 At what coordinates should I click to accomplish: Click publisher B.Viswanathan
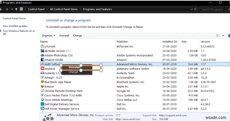(125, 77)
